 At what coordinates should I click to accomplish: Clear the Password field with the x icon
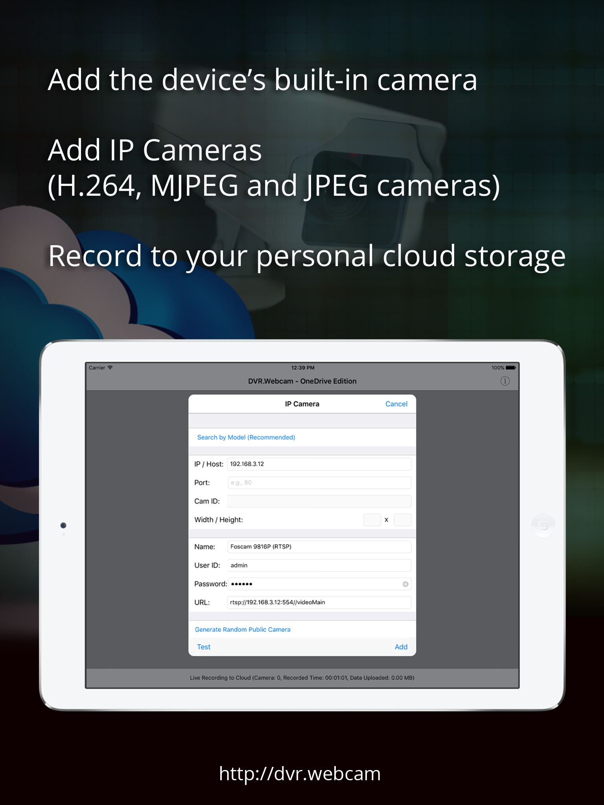405,584
